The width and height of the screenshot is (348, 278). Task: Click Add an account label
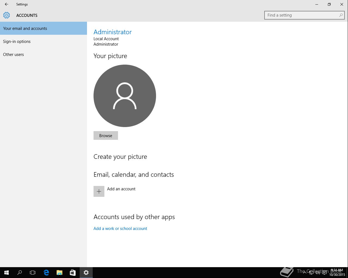121,189
